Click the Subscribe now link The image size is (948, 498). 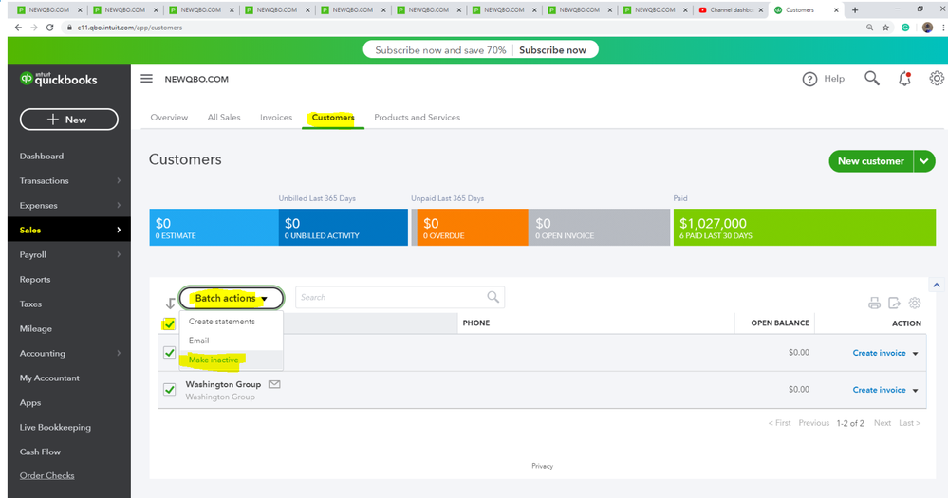coord(552,50)
